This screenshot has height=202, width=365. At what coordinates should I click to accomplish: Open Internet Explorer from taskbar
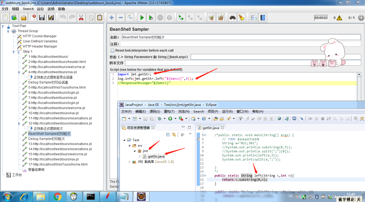pos(24,196)
